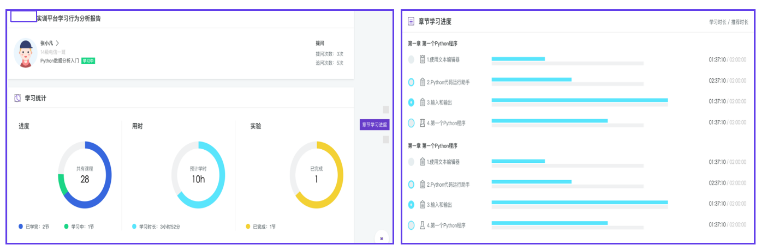Select status circle for 2.Python代码运行助手 in lower chapter

[411, 185]
